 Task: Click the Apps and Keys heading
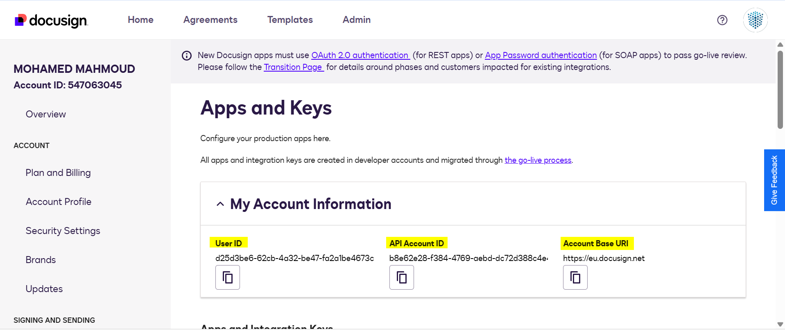266,108
